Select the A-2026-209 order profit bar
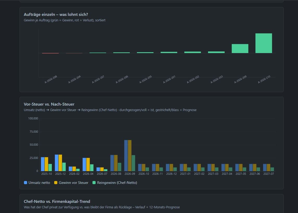Image resolution: width=298 pixels, height=213 pixels. pyautogui.click(x=240, y=49)
